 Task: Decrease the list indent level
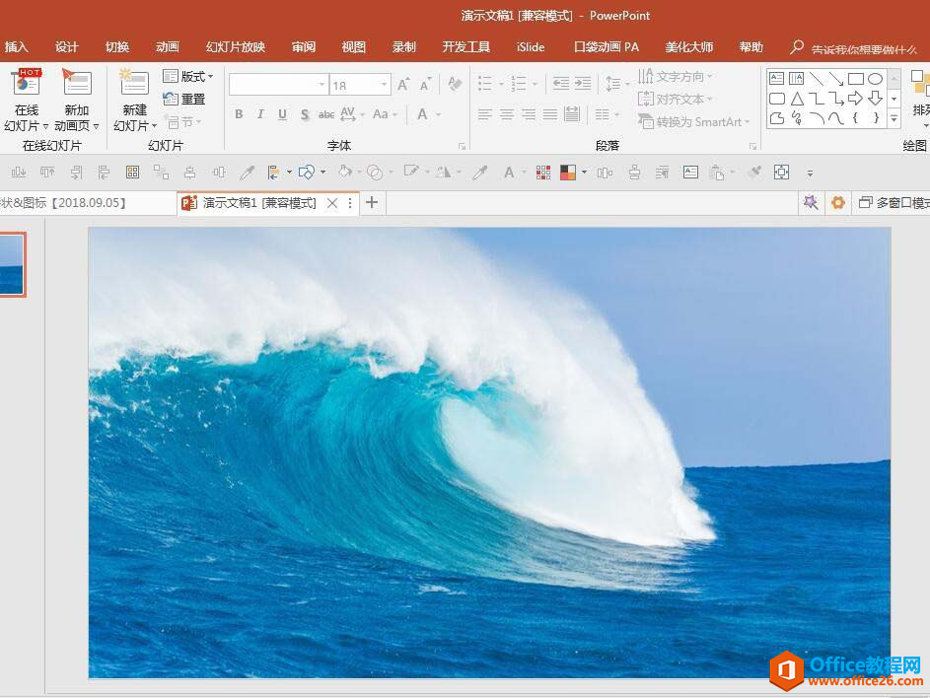click(561, 84)
